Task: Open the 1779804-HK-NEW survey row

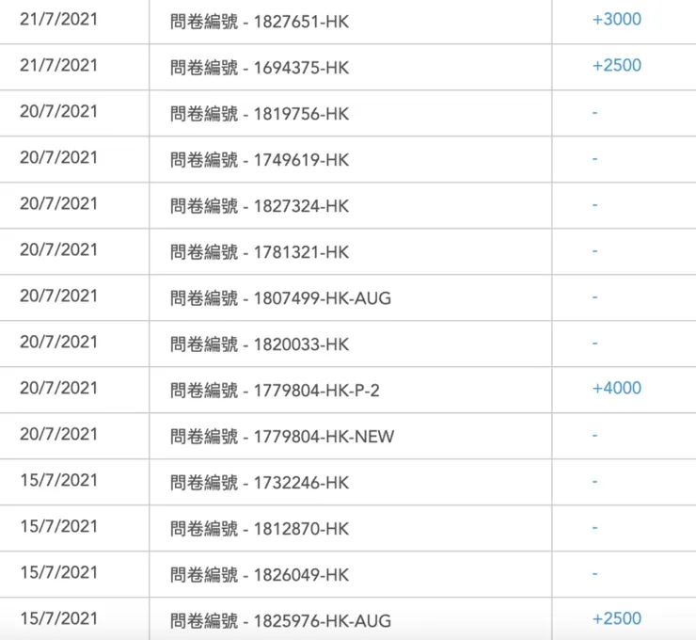Action: 282,437
